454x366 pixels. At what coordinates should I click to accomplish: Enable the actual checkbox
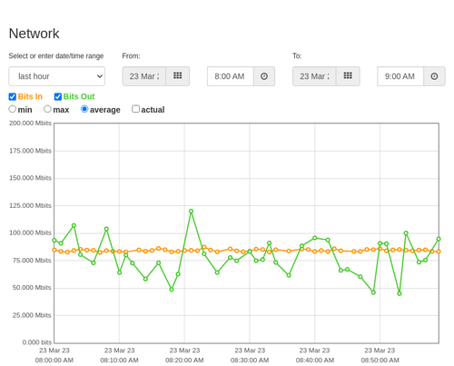click(x=135, y=109)
